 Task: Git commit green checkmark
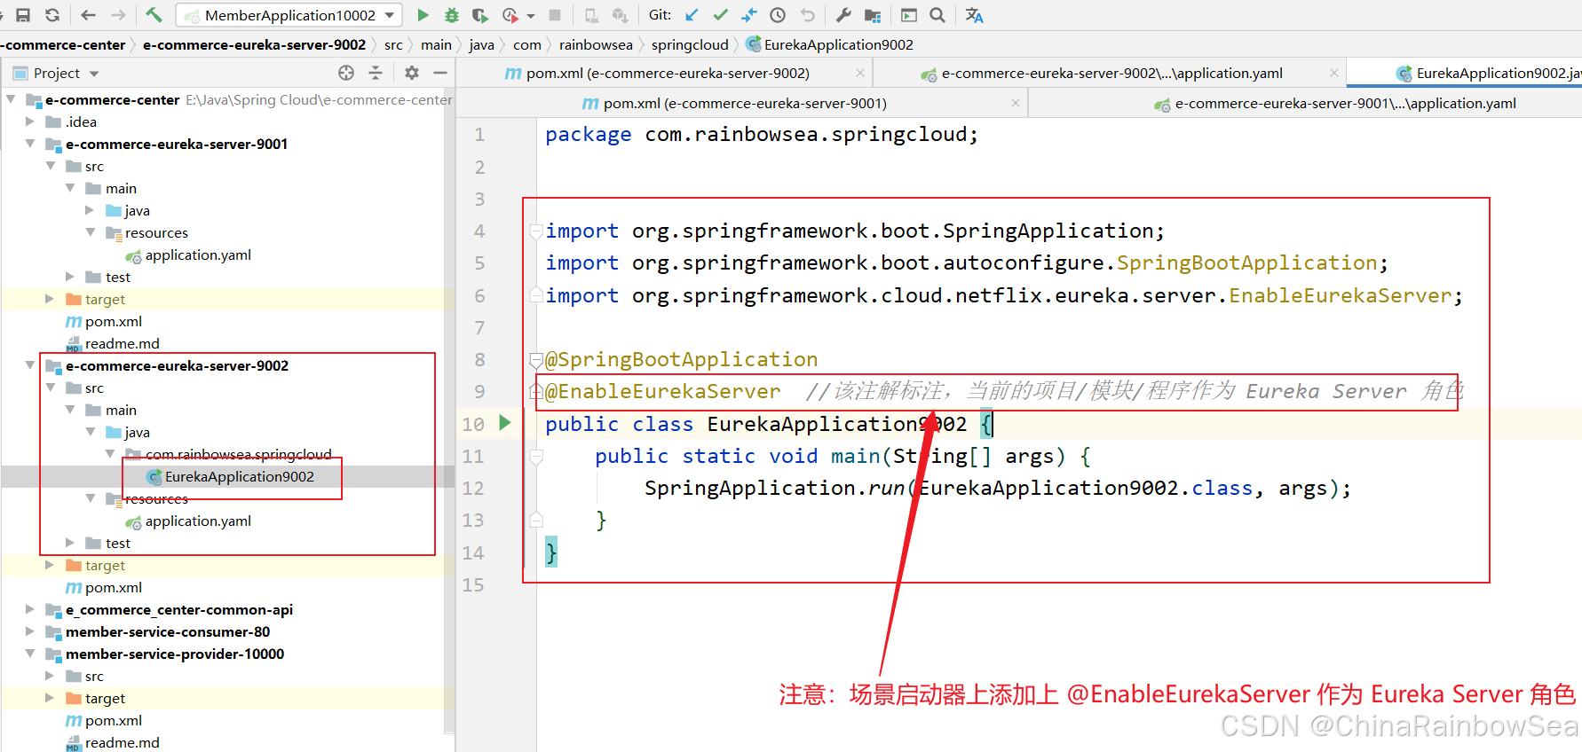pos(720,15)
